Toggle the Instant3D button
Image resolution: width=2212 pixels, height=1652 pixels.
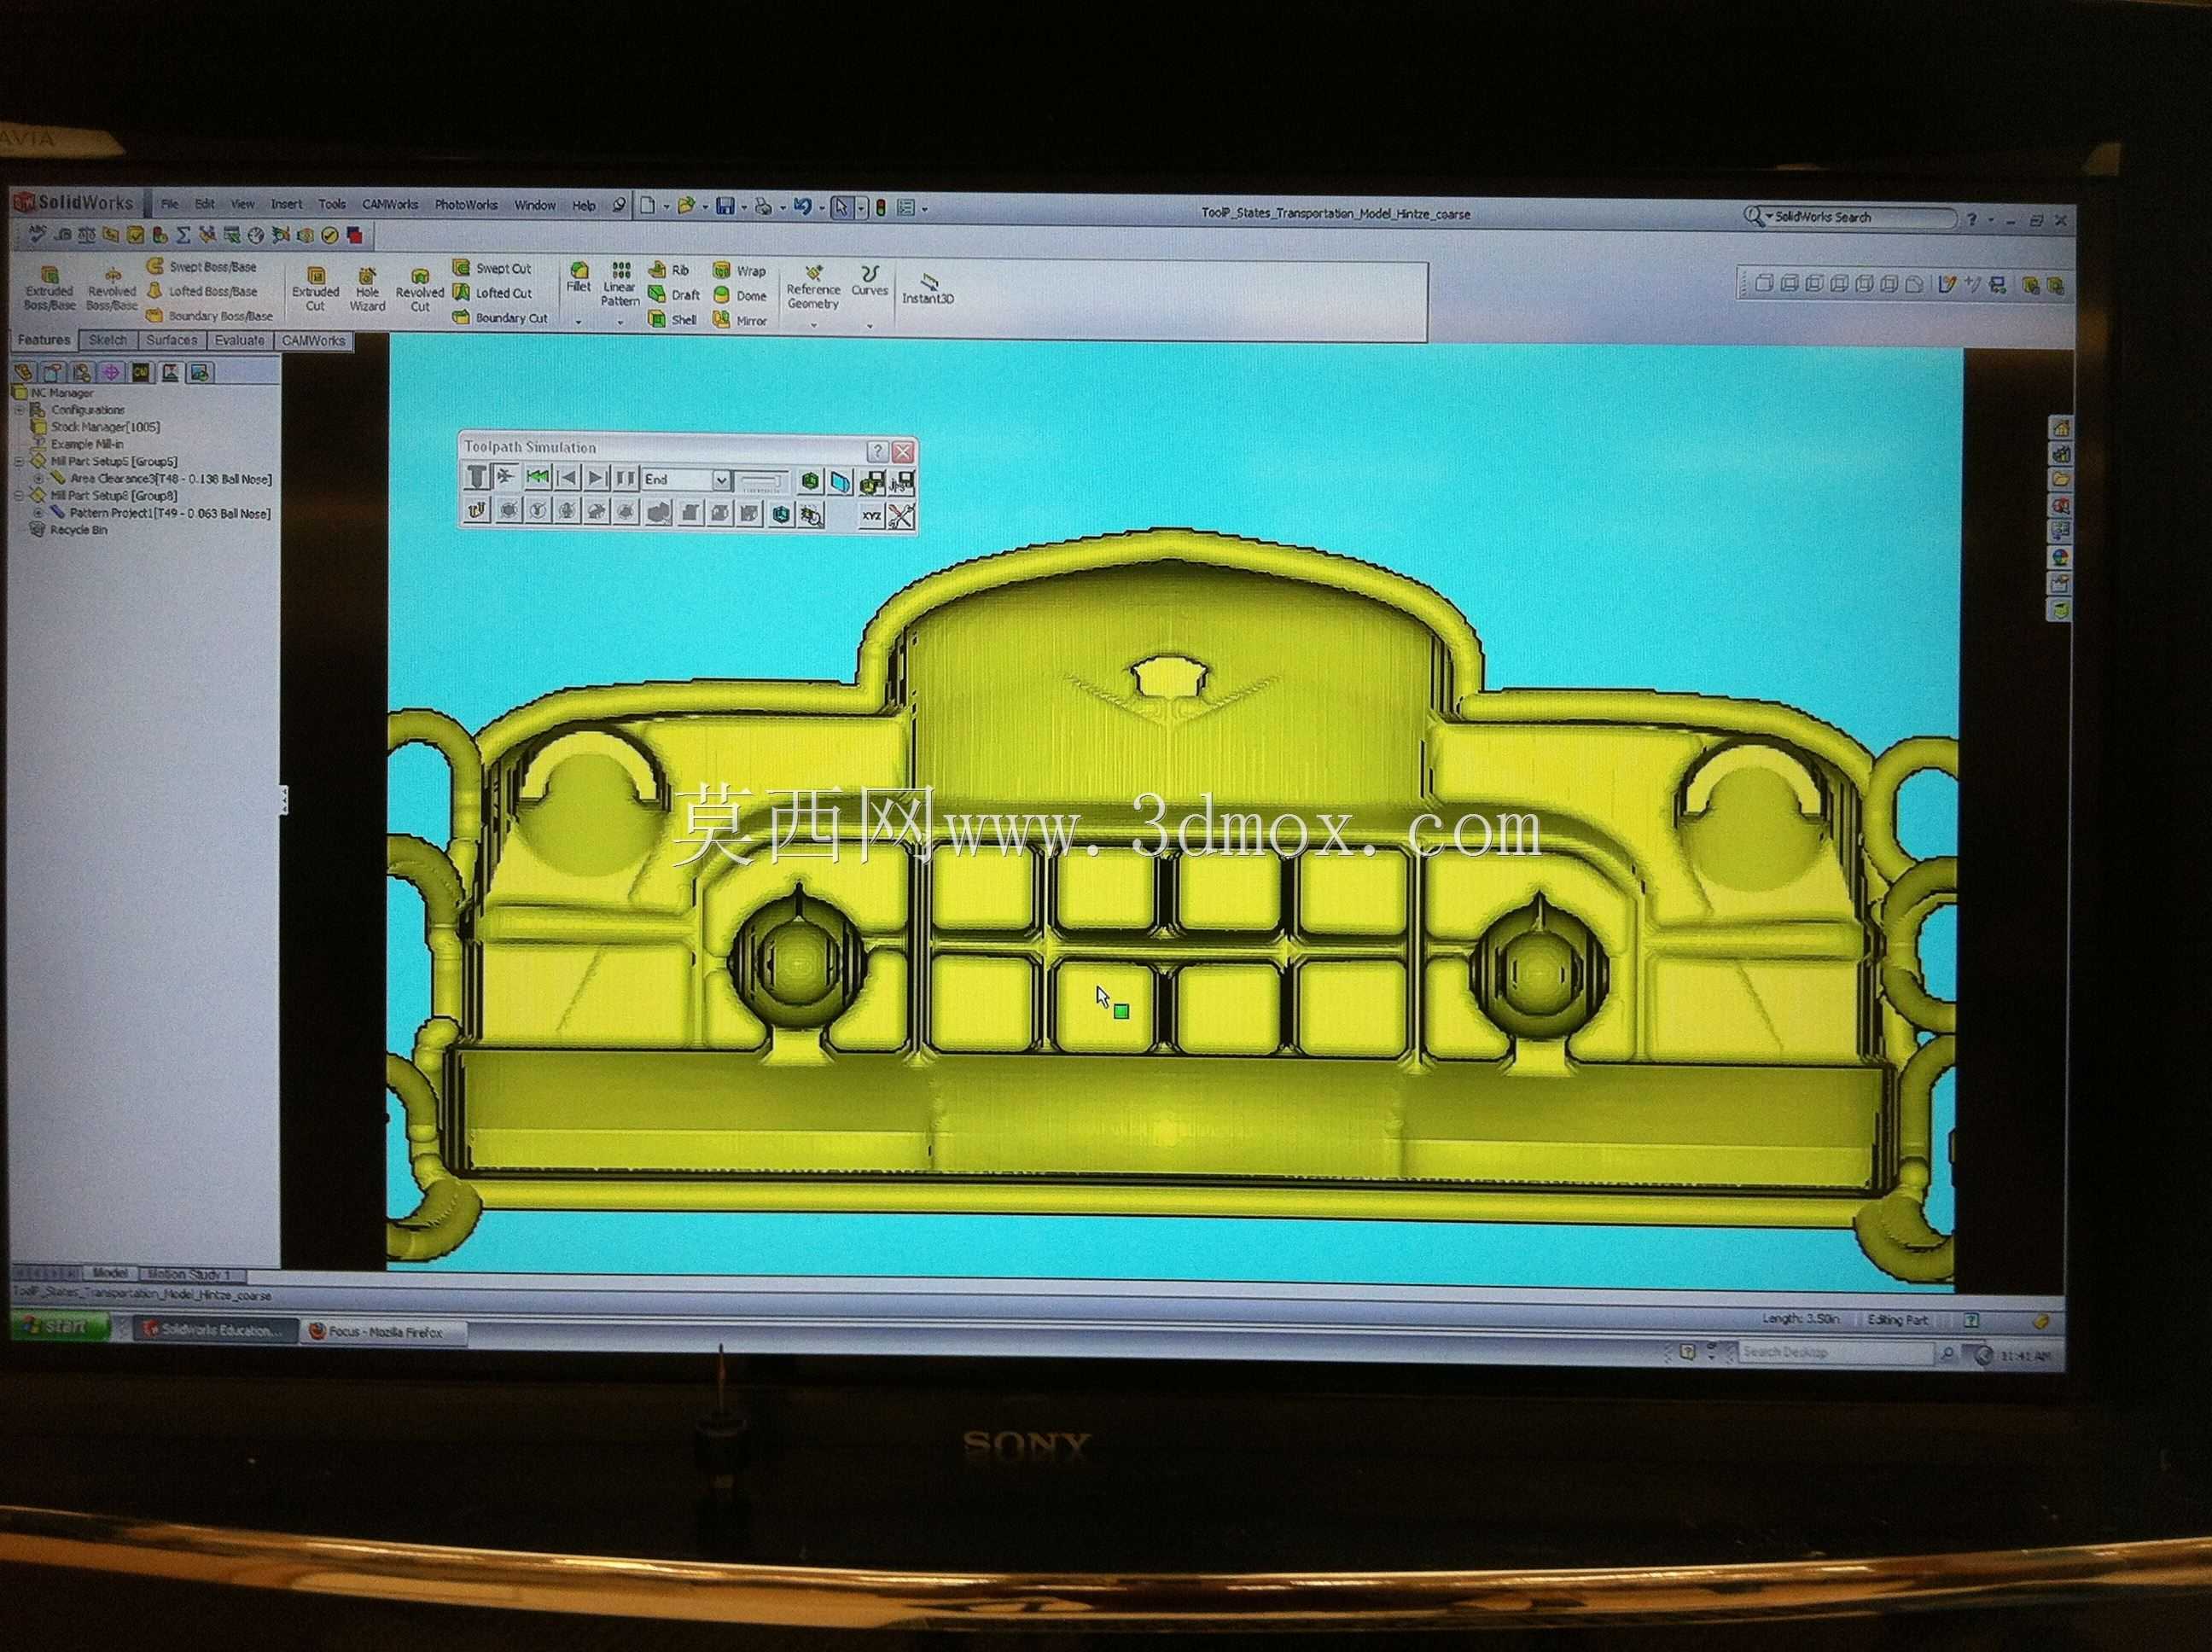pyautogui.click(x=928, y=289)
